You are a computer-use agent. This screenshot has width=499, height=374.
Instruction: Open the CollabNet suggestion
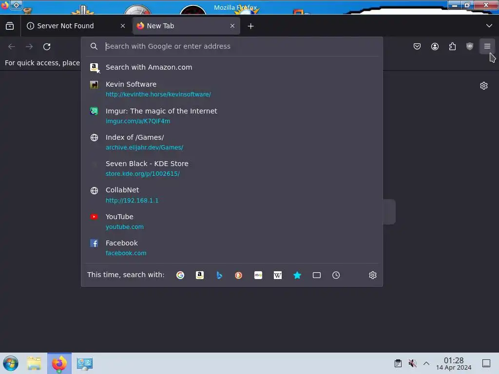(231, 195)
